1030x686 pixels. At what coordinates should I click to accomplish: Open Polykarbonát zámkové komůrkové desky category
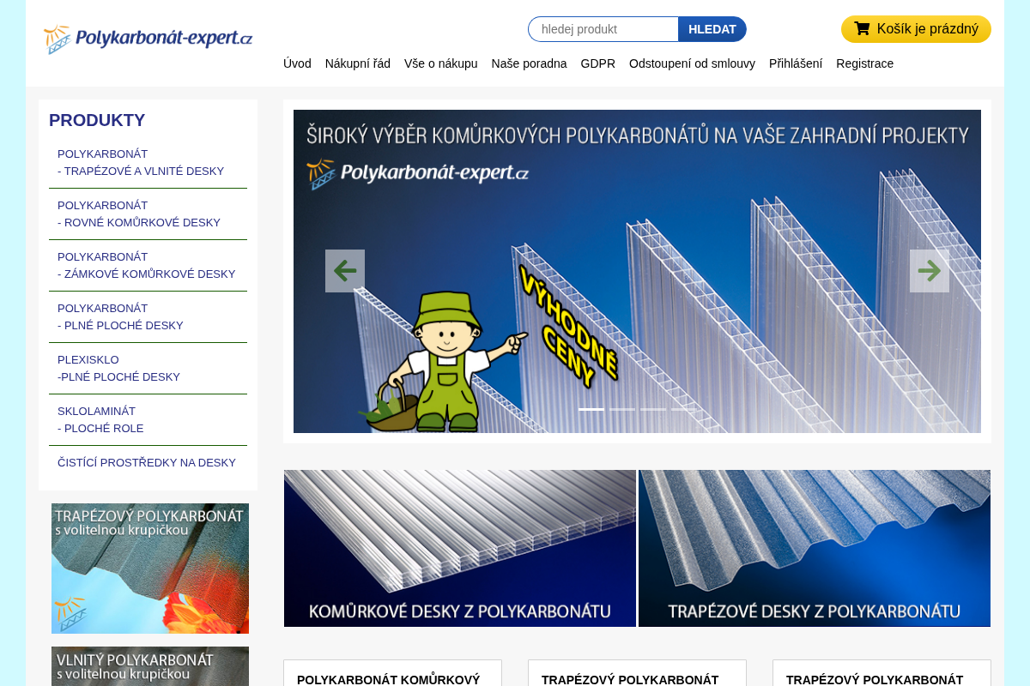(x=148, y=266)
